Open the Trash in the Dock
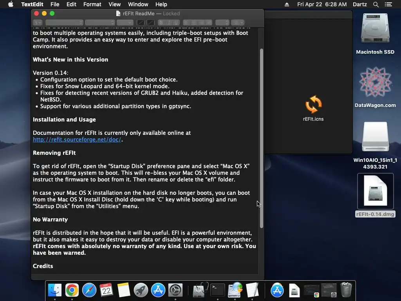 pos(346,290)
